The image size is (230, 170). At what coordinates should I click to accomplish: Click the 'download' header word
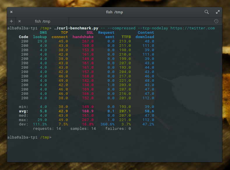point(145,37)
